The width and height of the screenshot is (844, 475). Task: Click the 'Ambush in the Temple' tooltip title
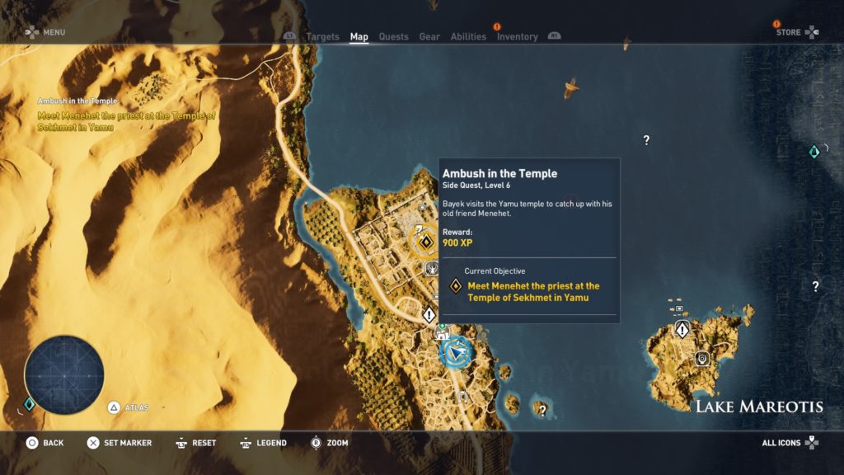(x=499, y=173)
